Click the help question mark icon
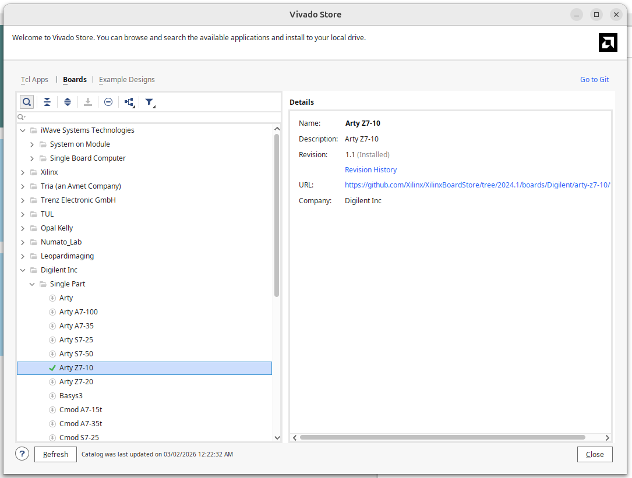632x478 pixels. pyautogui.click(x=22, y=454)
